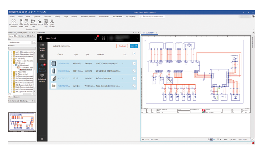
Task: Open article link PXC.3031212
Action: (64, 78)
